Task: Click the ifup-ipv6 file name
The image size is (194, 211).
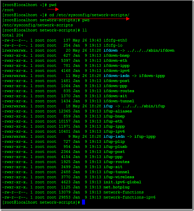Action: click(x=114, y=131)
